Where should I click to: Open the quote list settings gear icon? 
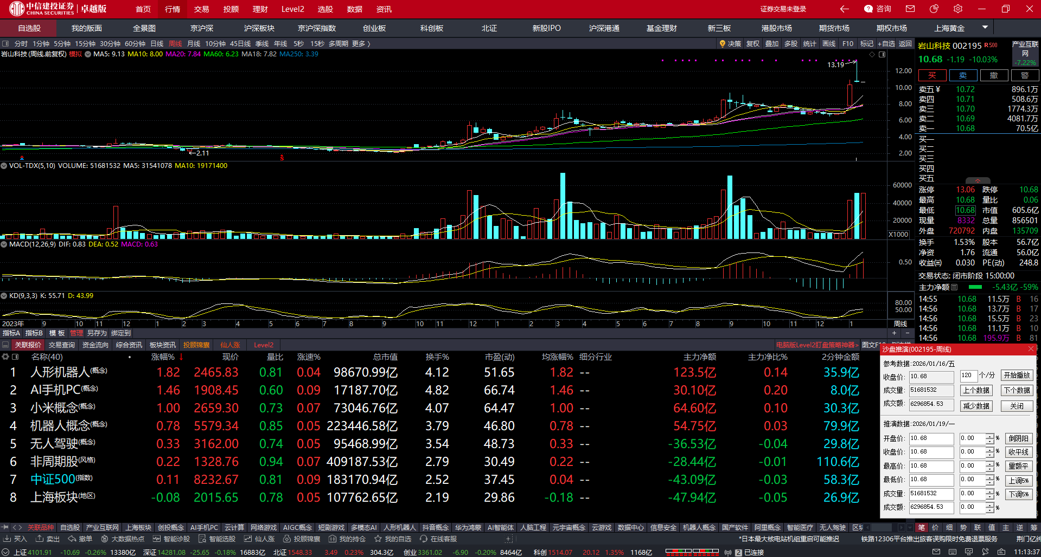[x=5, y=357]
